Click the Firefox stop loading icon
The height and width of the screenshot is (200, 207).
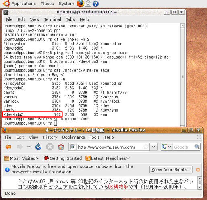pos(50,147)
